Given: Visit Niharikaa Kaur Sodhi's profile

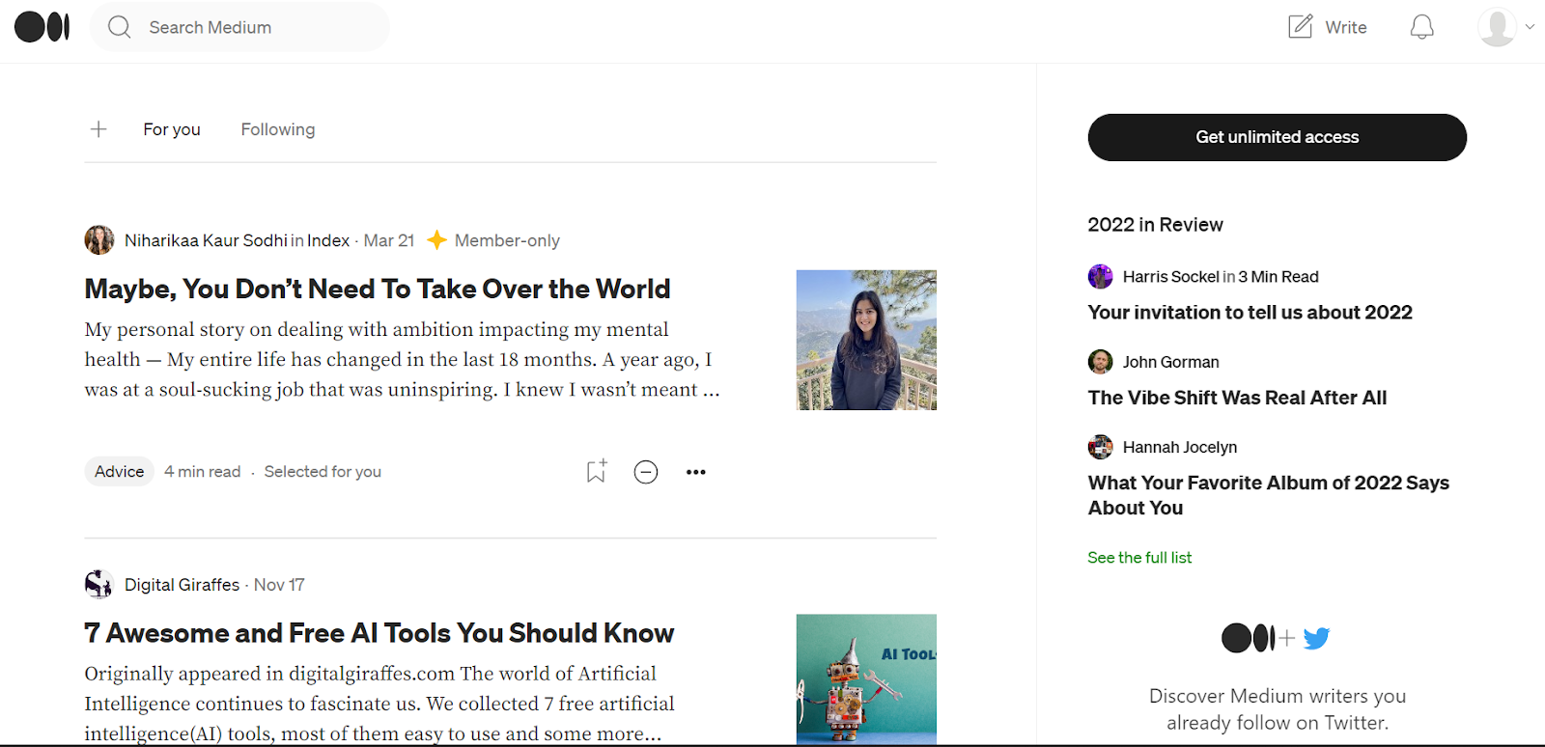Looking at the screenshot, I should 206,240.
